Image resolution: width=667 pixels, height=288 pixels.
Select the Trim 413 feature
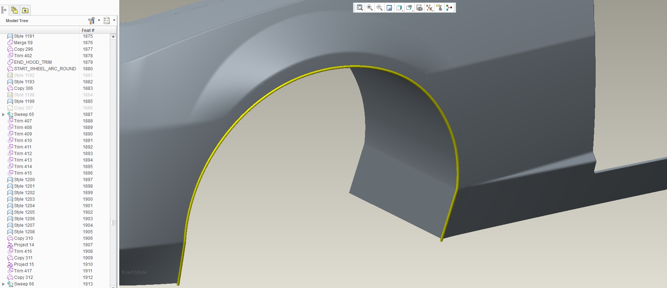click(x=23, y=160)
